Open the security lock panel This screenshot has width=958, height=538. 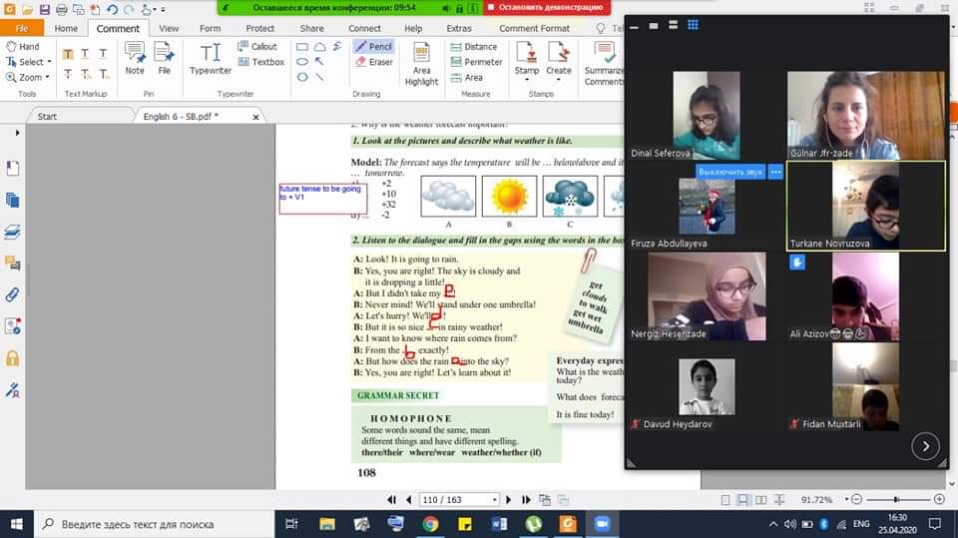point(12,358)
